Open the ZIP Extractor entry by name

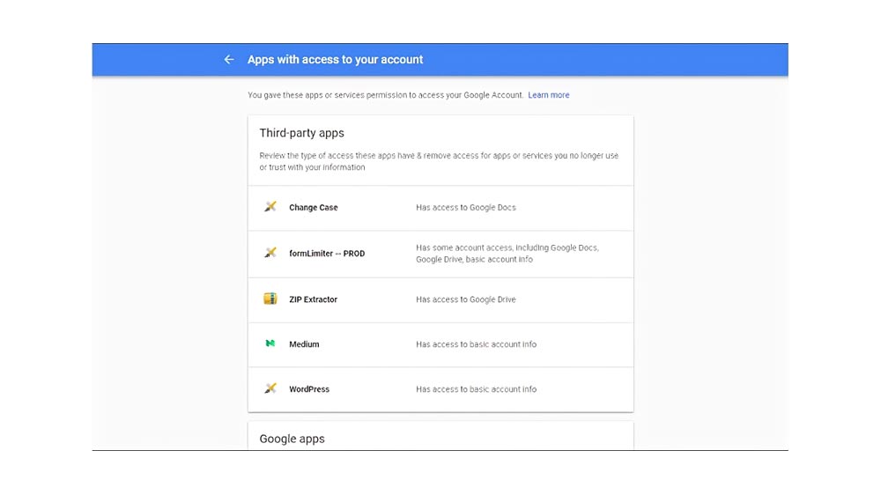(313, 299)
